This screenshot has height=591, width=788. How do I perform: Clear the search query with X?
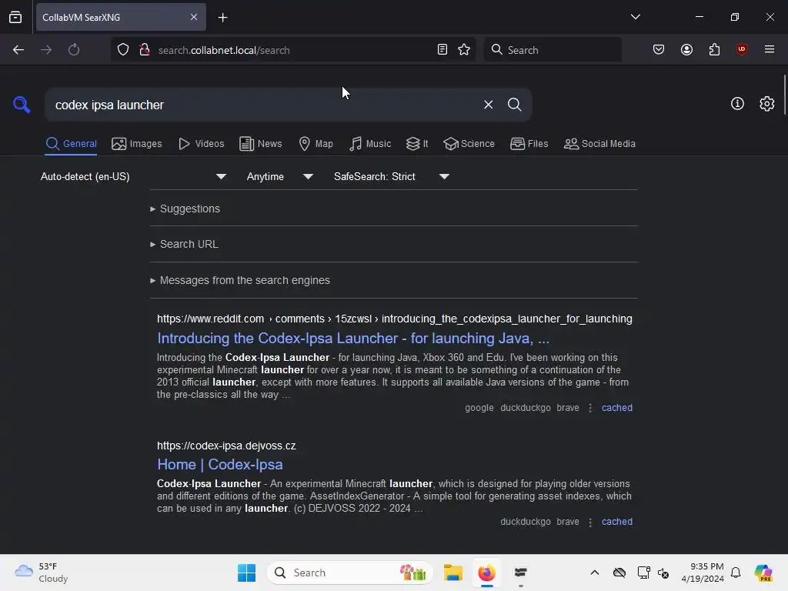tap(488, 105)
